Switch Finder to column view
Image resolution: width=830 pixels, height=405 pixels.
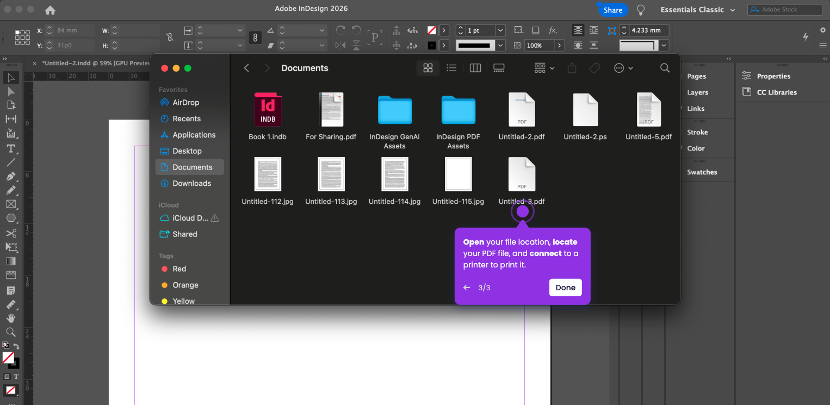pos(475,68)
